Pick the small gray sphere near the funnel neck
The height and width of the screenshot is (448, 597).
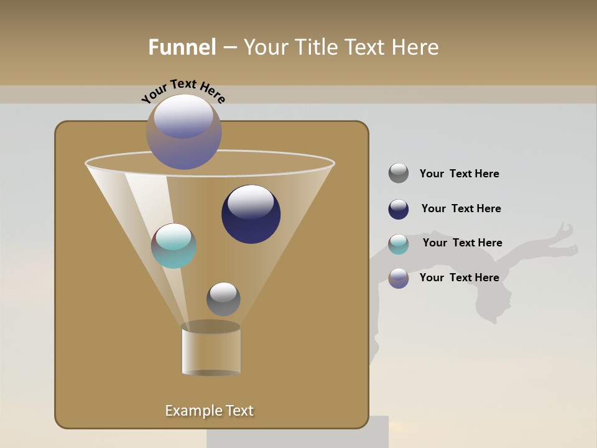(223, 299)
